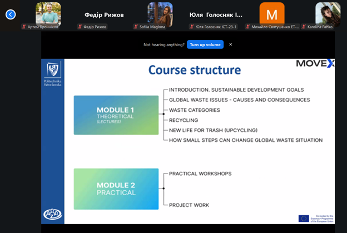Click the Module 2 Practical box
Viewport: 347px width, 233px height.
pyautogui.click(x=116, y=189)
